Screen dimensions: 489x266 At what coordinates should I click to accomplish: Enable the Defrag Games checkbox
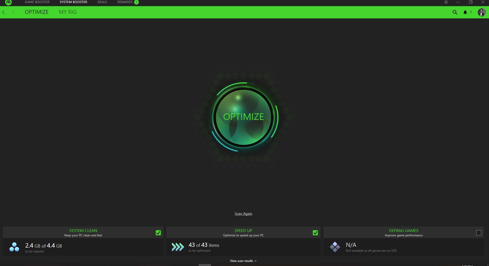point(479,233)
